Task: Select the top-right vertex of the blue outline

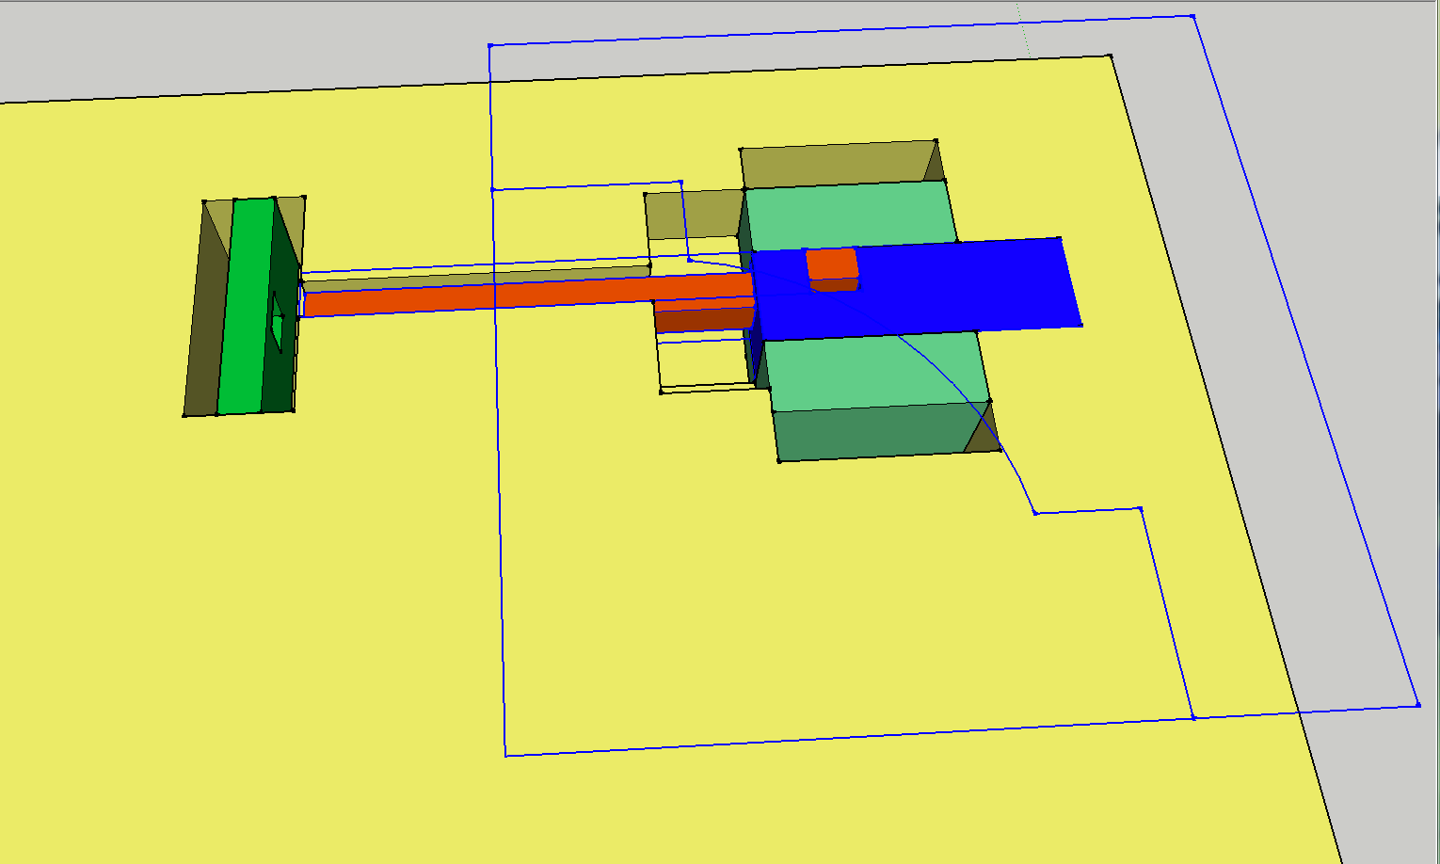Action: click(x=1192, y=16)
